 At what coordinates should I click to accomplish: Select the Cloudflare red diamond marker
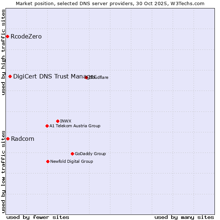pyautogui.click(x=87, y=77)
